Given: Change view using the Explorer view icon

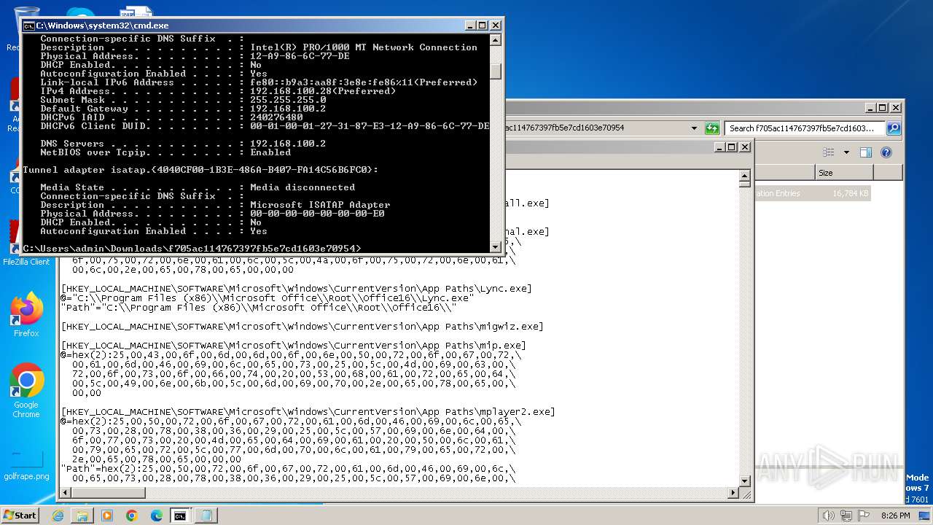Looking at the screenshot, I should 829,152.
